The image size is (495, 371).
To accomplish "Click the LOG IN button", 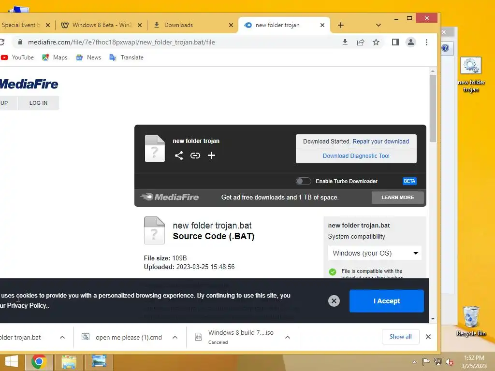I will 38,103.
